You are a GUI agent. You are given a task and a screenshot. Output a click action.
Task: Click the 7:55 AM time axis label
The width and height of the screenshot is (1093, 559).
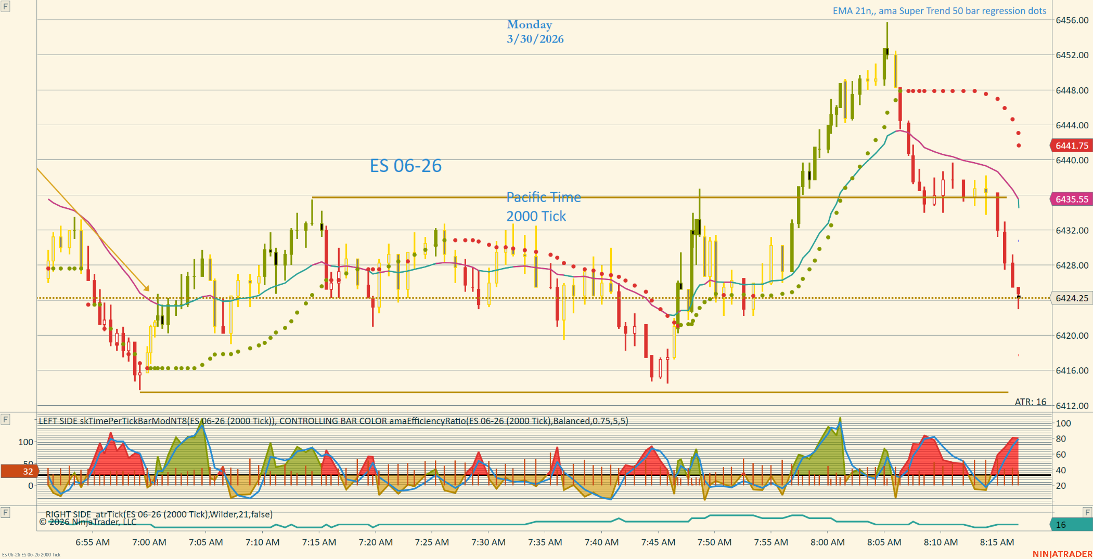point(771,542)
